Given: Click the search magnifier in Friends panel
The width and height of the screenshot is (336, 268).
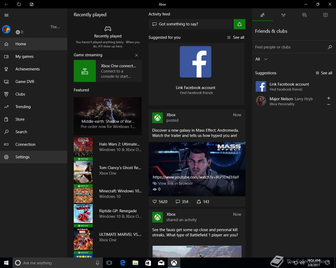Looking at the screenshot, I should [x=330, y=47].
